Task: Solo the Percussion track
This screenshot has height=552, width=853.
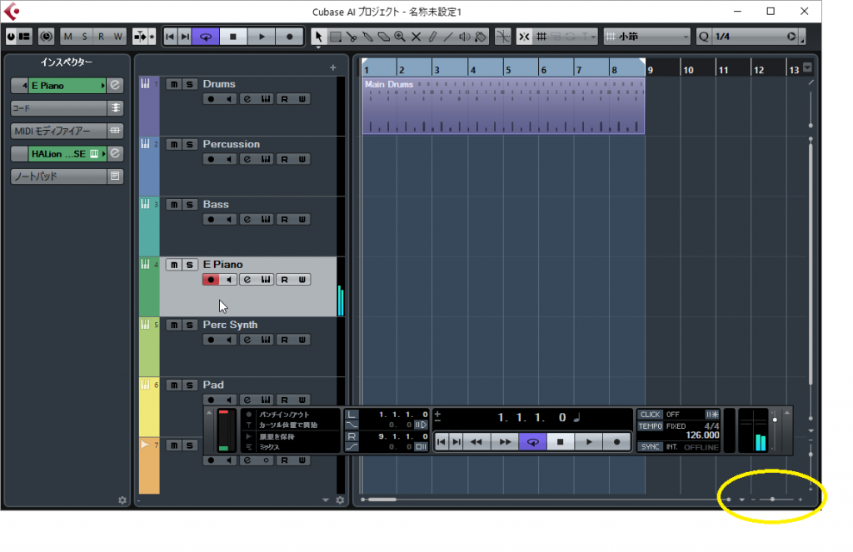Action: click(189, 145)
